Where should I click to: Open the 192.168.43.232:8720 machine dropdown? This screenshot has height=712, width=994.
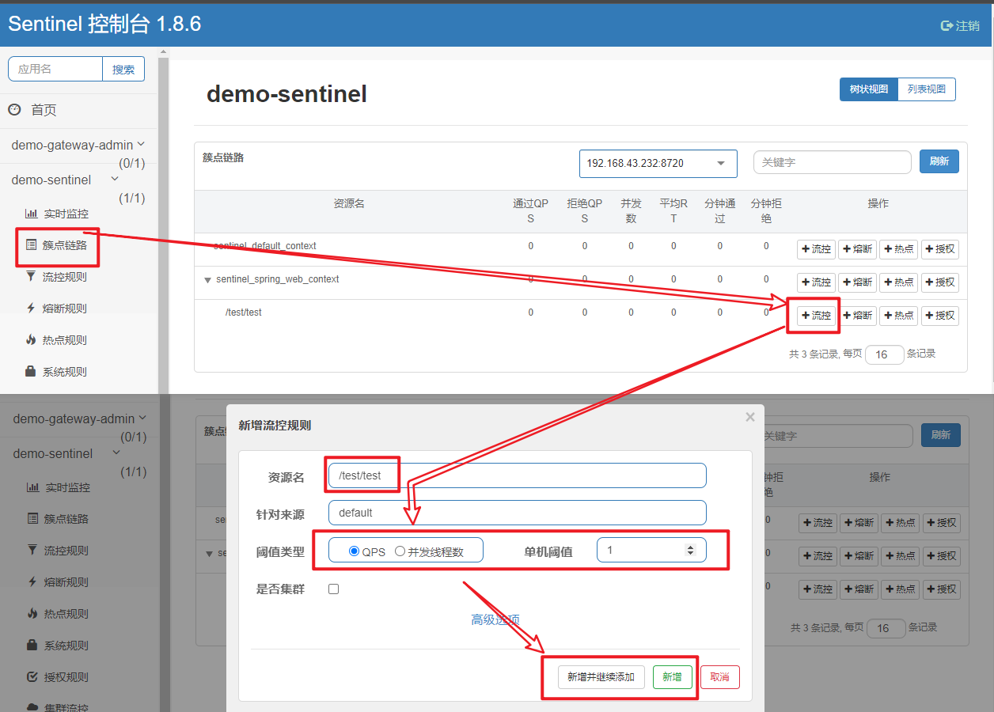click(x=658, y=164)
